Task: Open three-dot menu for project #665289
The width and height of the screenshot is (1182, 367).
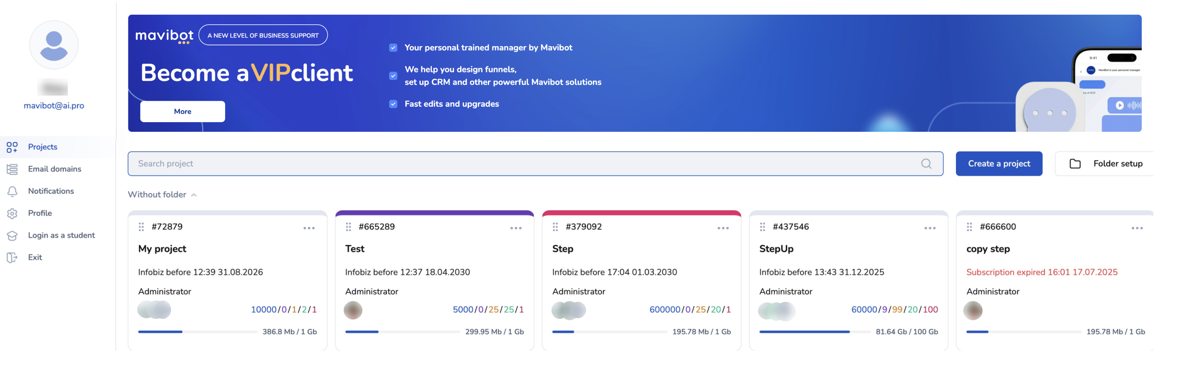Action: tap(515, 228)
